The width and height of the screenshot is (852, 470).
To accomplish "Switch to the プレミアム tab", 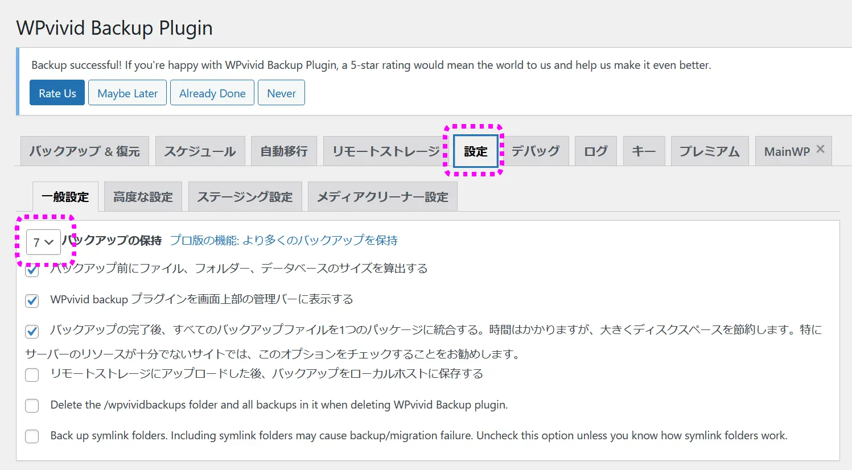I will [709, 151].
